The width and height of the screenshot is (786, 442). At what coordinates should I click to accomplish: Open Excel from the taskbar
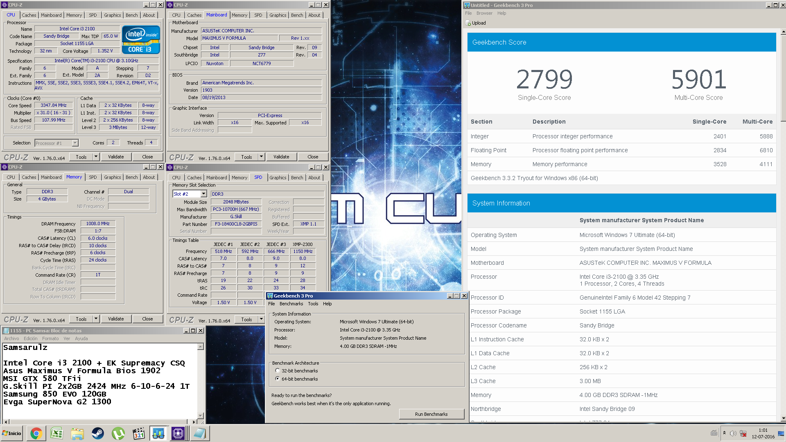[x=56, y=433]
